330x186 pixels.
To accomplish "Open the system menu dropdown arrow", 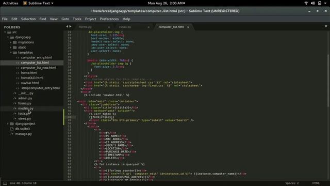I will coord(325,3).
